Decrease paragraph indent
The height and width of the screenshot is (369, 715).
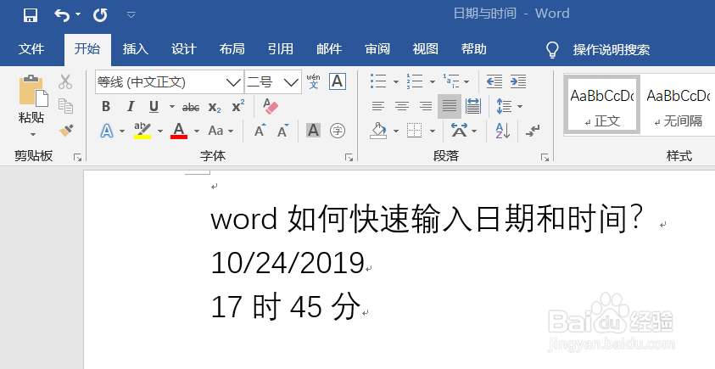[494, 81]
